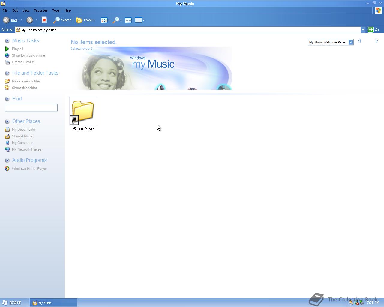Screen dimensions: 384x307
Task: Open the Views icon dropdown arrow
Action: pos(109,20)
